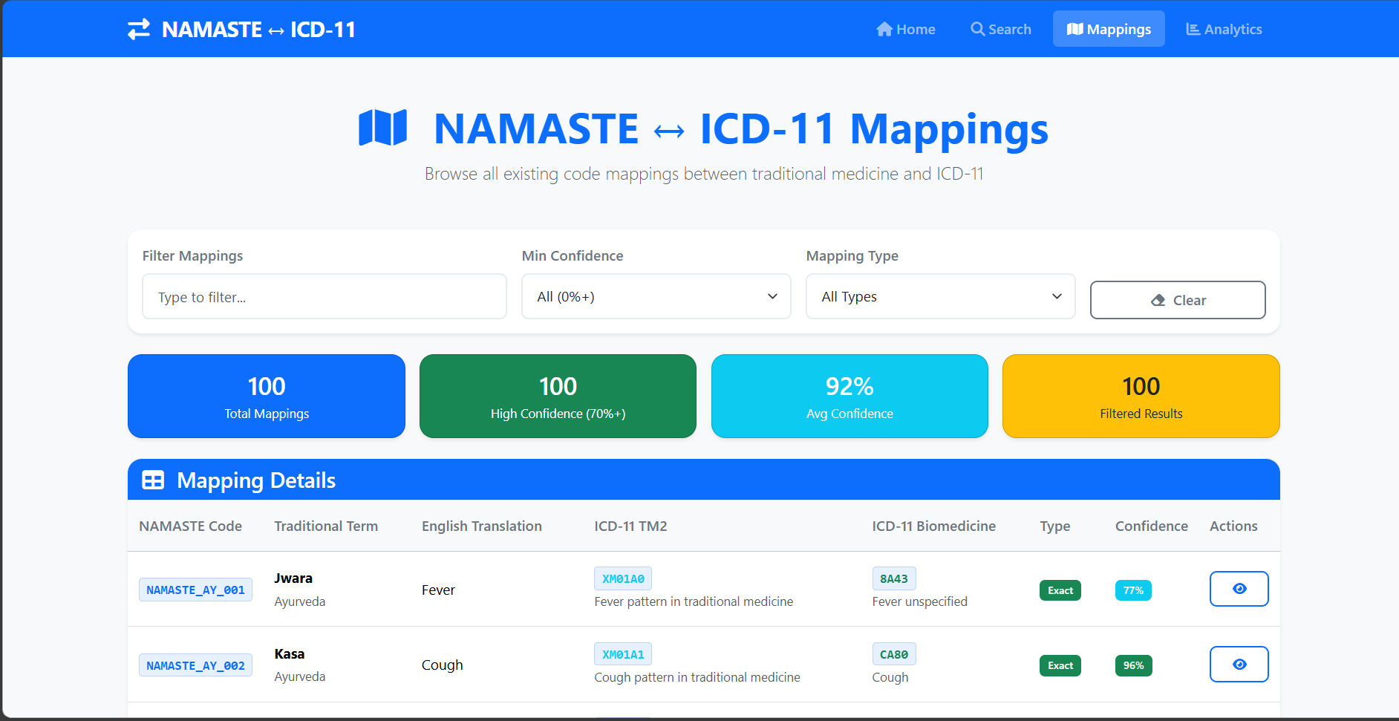This screenshot has height=721, width=1399.
Task: Expand the Mapping Type selector
Action: 939,296
